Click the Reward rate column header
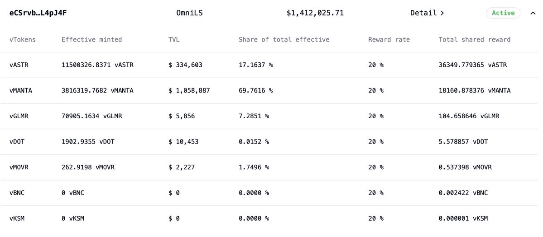 (389, 40)
